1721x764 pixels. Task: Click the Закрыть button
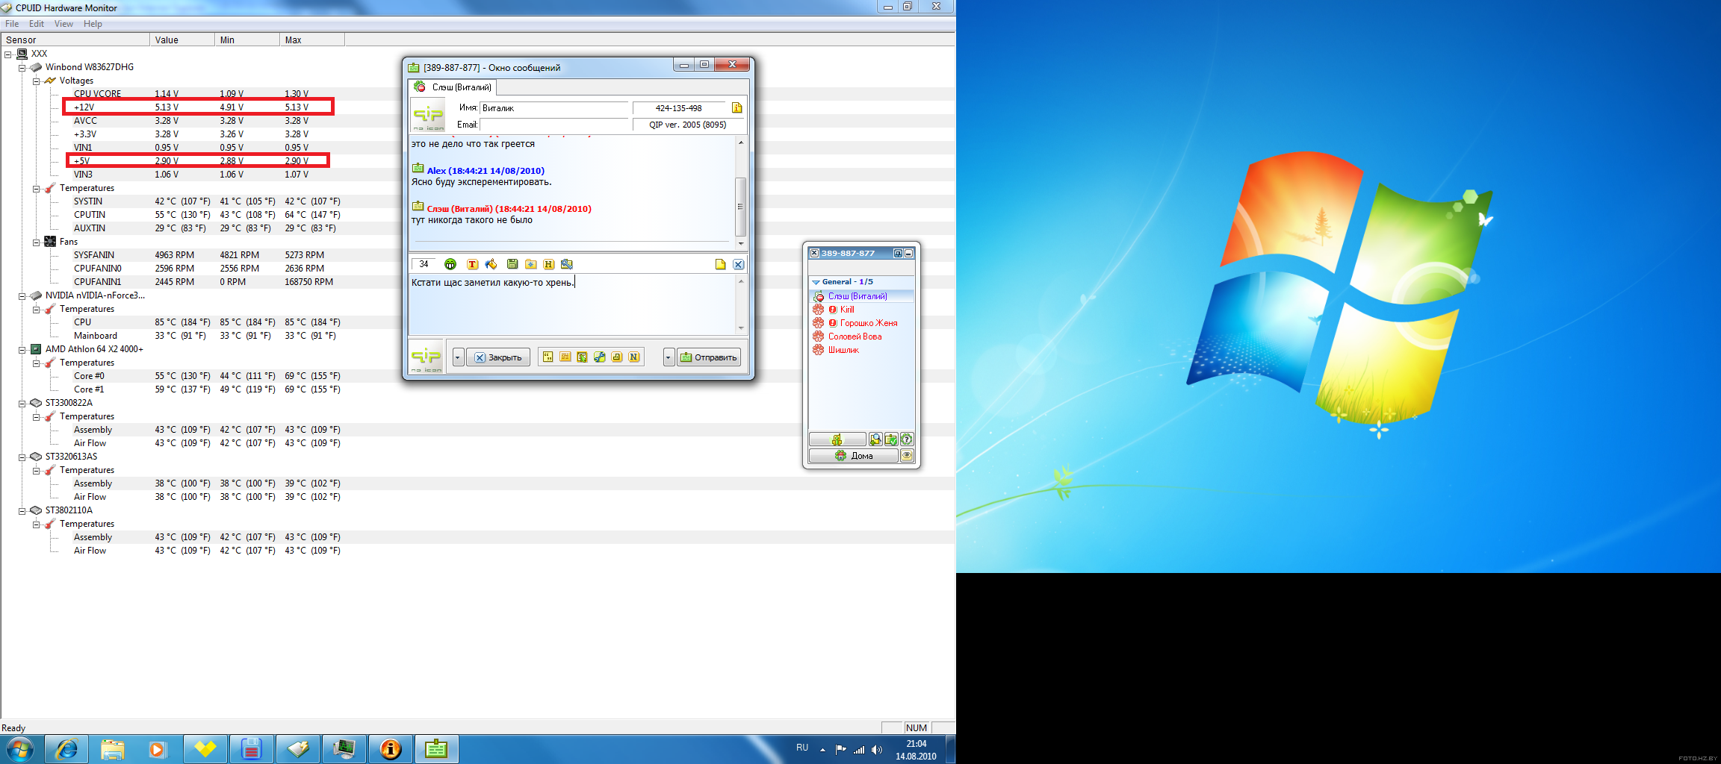[498, 357]
